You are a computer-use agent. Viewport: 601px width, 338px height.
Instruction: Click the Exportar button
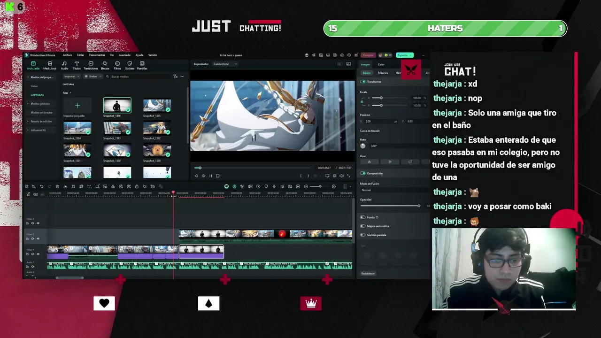click(x=405, y=55)
